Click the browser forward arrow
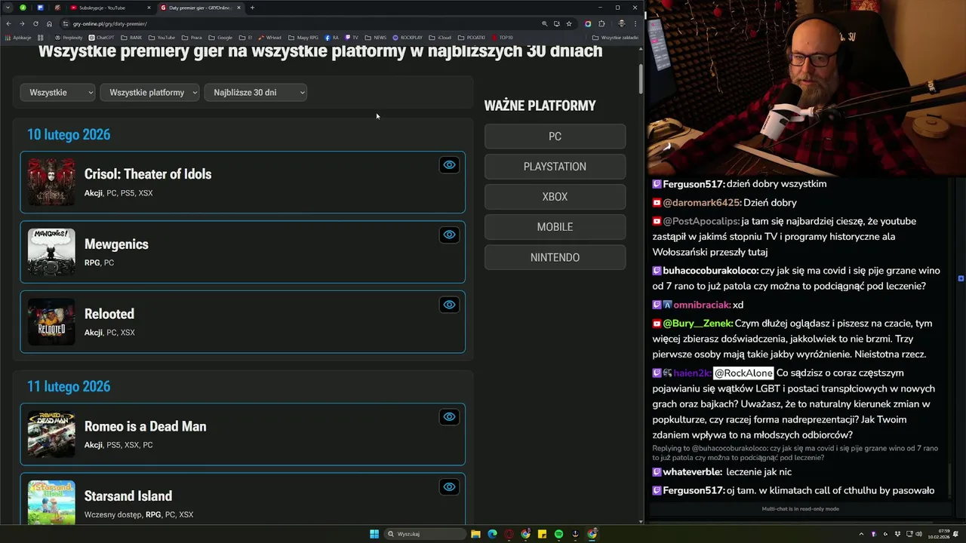Screen dimensions: 966x543 click(22, 23)
